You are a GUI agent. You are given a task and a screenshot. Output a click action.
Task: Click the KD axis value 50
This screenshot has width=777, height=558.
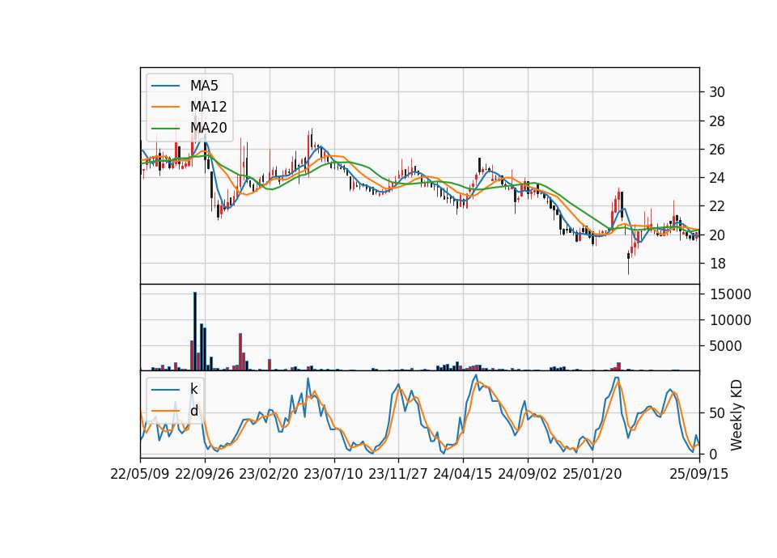point(717,413)
